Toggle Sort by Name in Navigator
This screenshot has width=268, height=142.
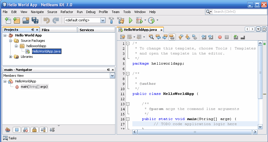pyautogui.click(x=43, y=130)
